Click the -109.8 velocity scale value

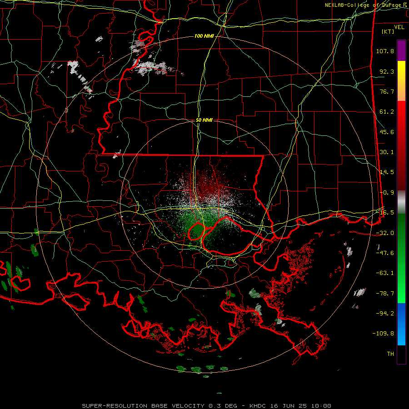point(383,334)
